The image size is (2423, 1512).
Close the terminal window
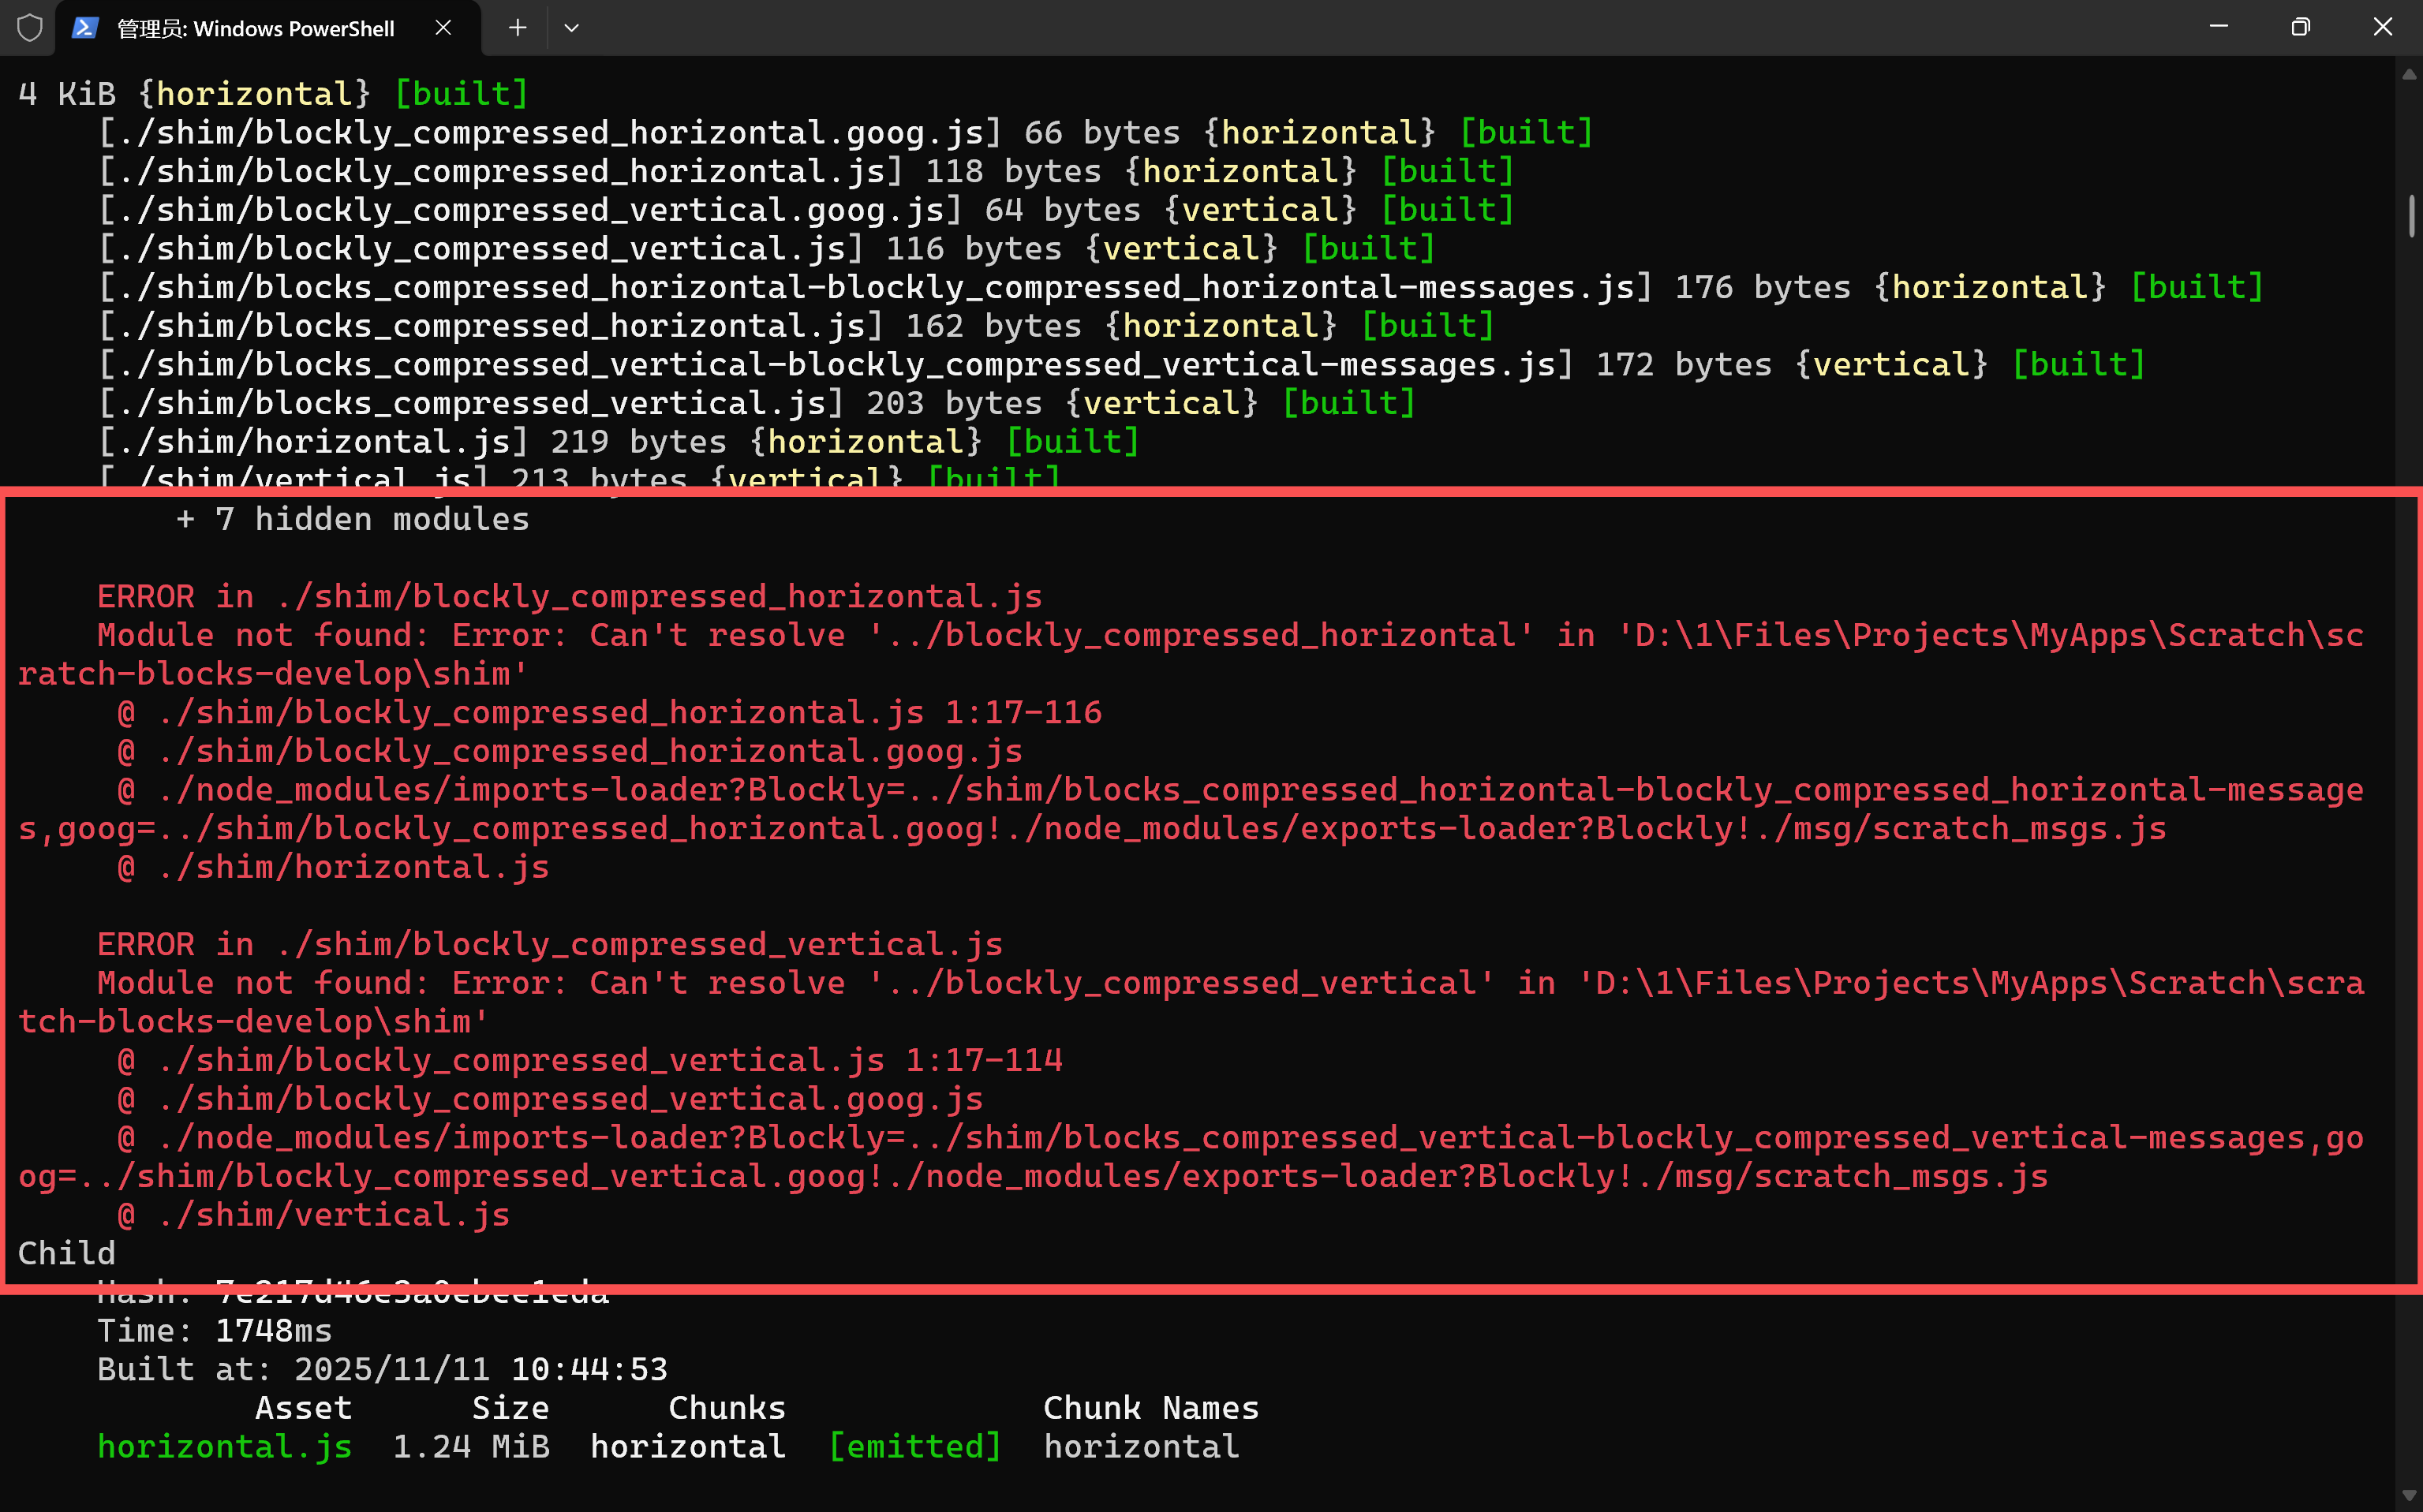point(2382,27)
